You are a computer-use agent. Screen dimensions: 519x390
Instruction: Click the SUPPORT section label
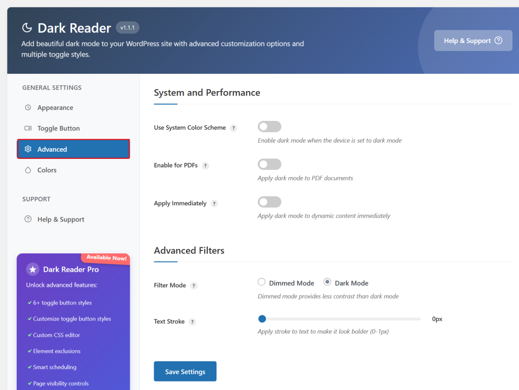(x=36, y=199)
